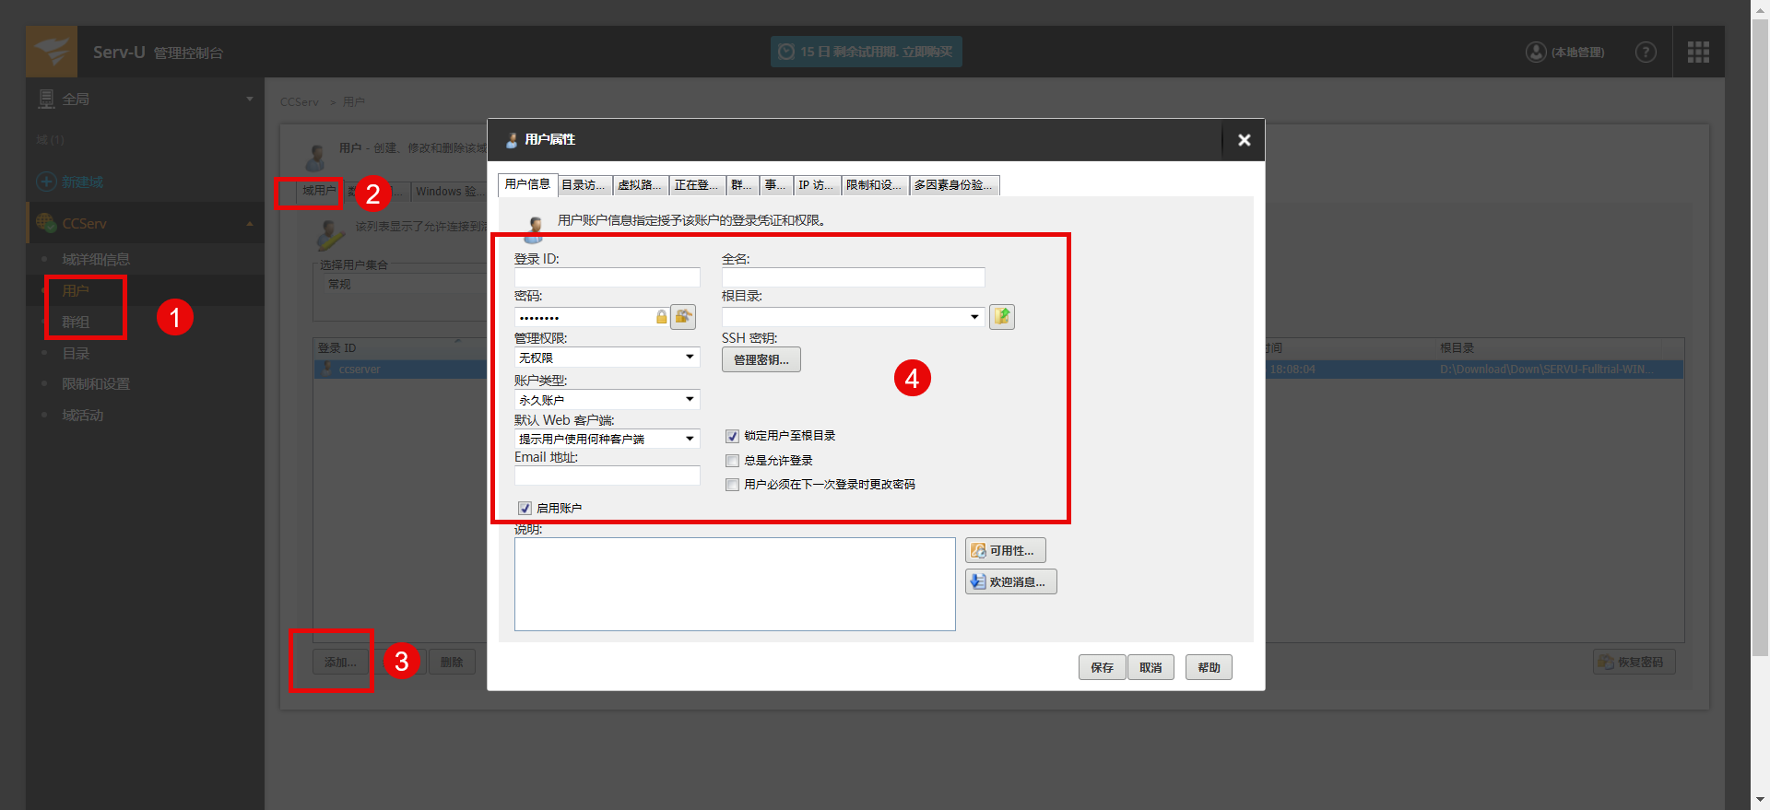Open 域详细信息 in the sidebar

[96, 260]
